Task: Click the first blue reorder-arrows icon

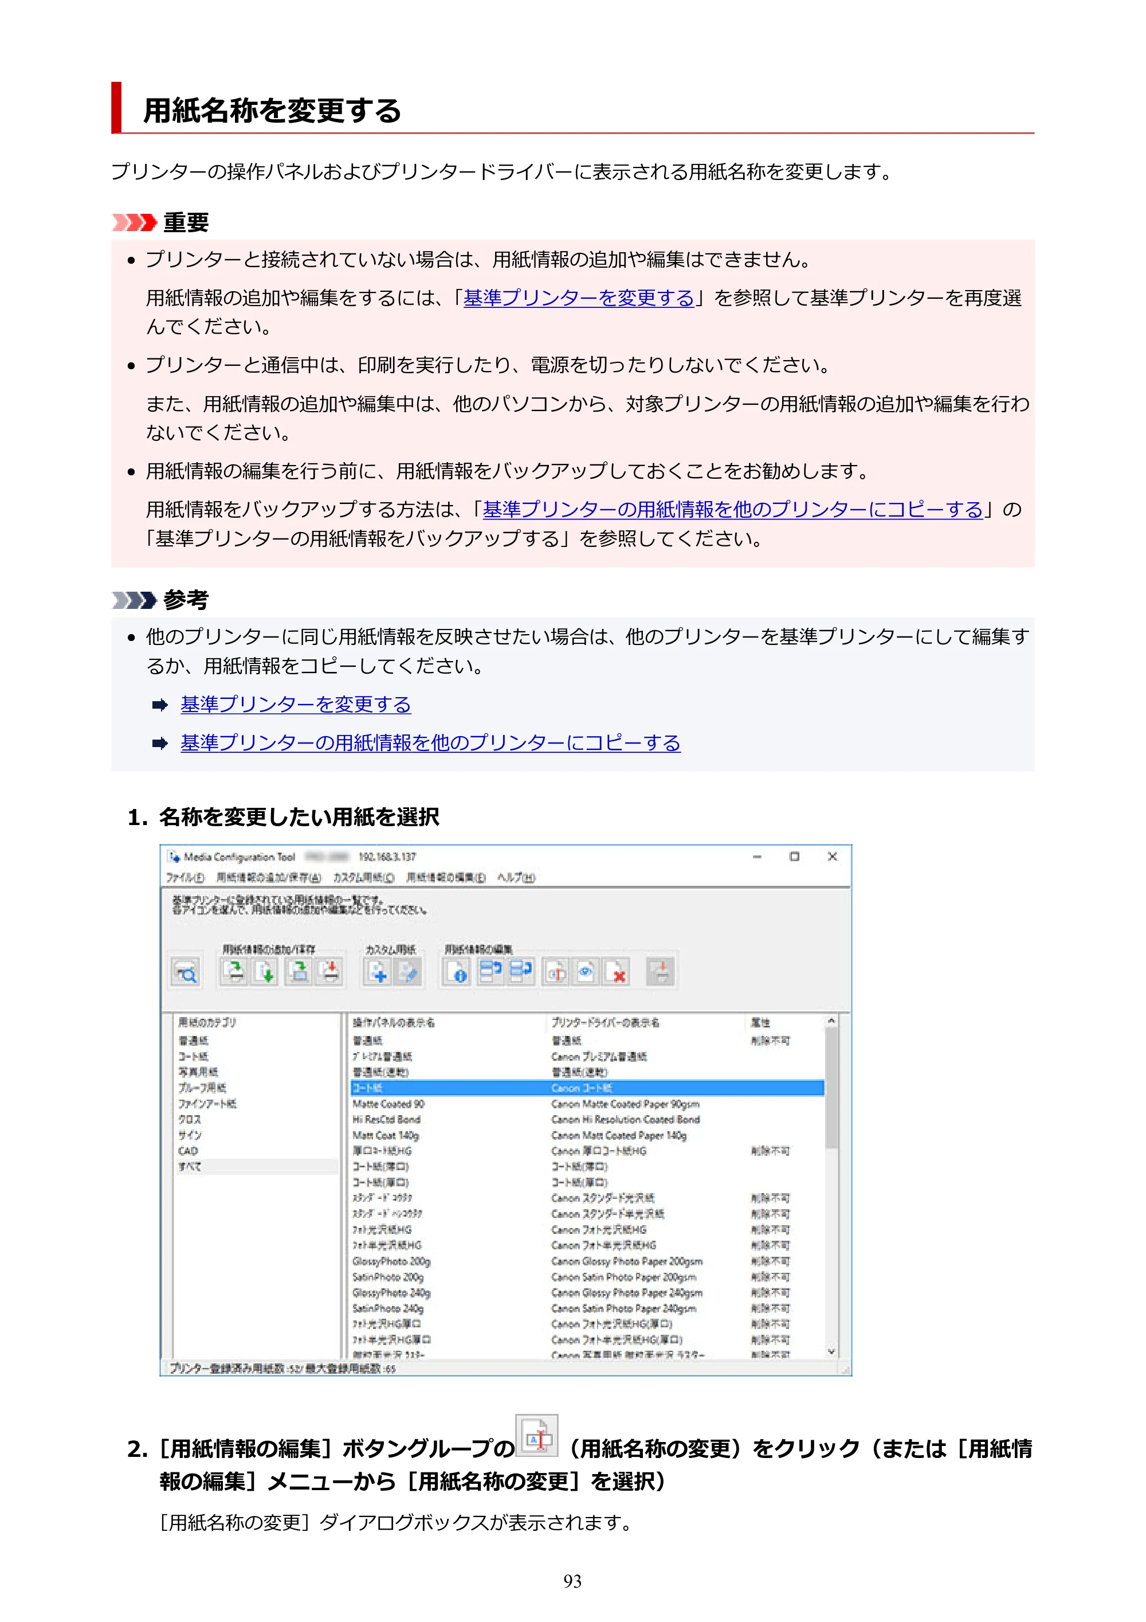Action: tap(490, 972)
